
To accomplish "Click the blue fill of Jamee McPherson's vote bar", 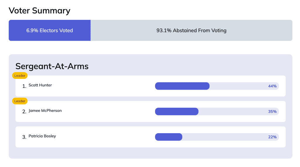I will [176, 112].
